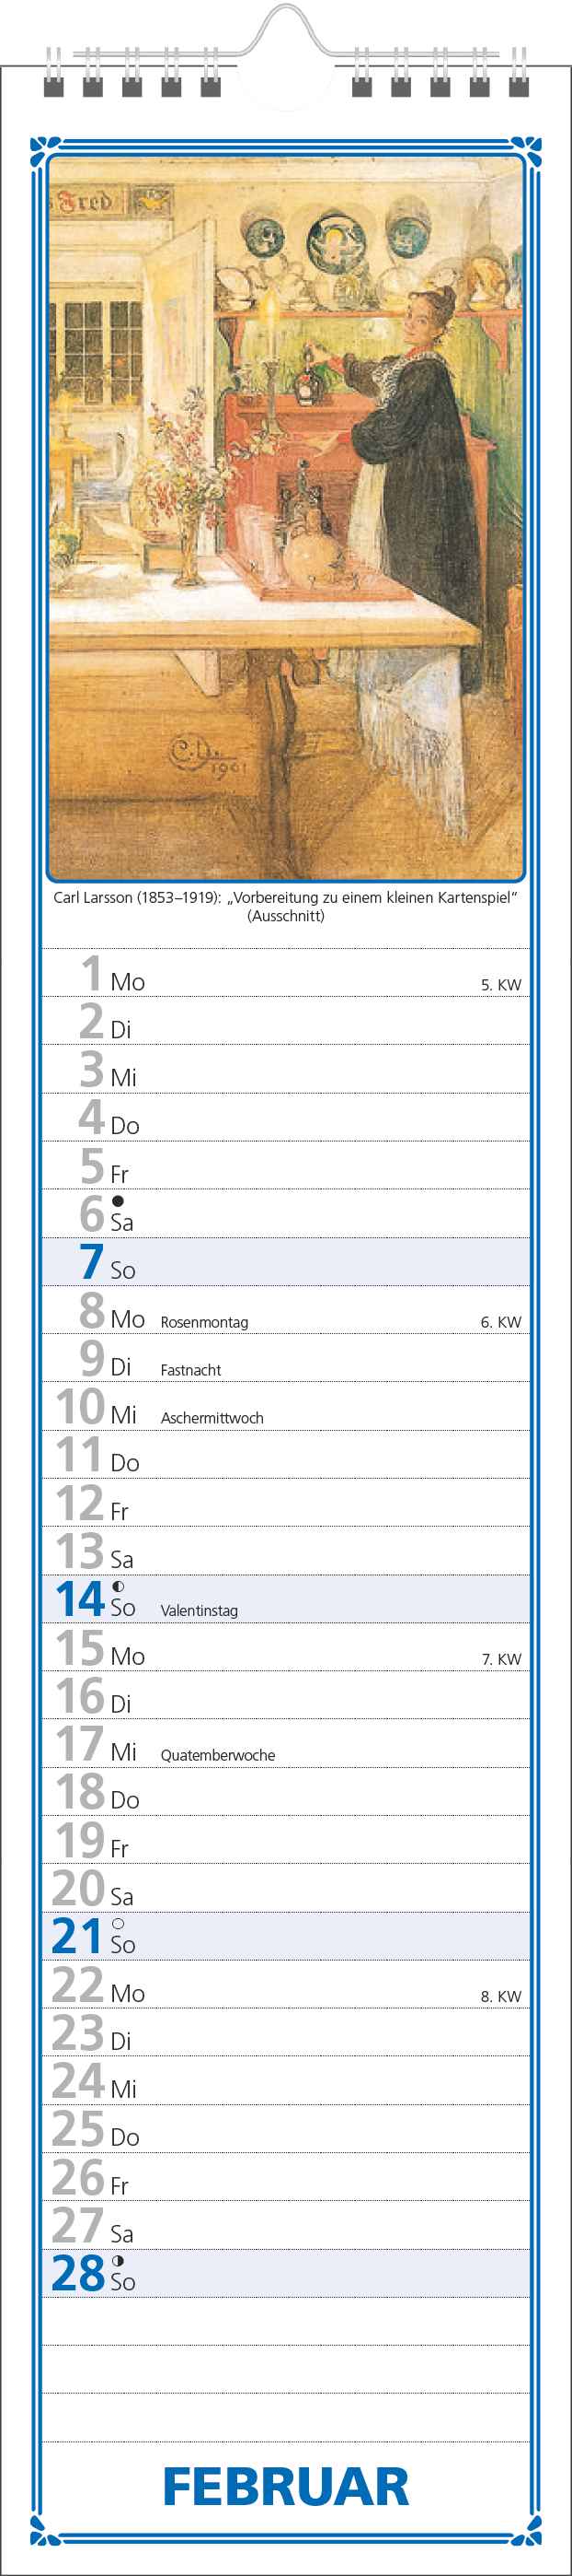Click Sunday 7 highlighted row

click(x=285, y=1262)
